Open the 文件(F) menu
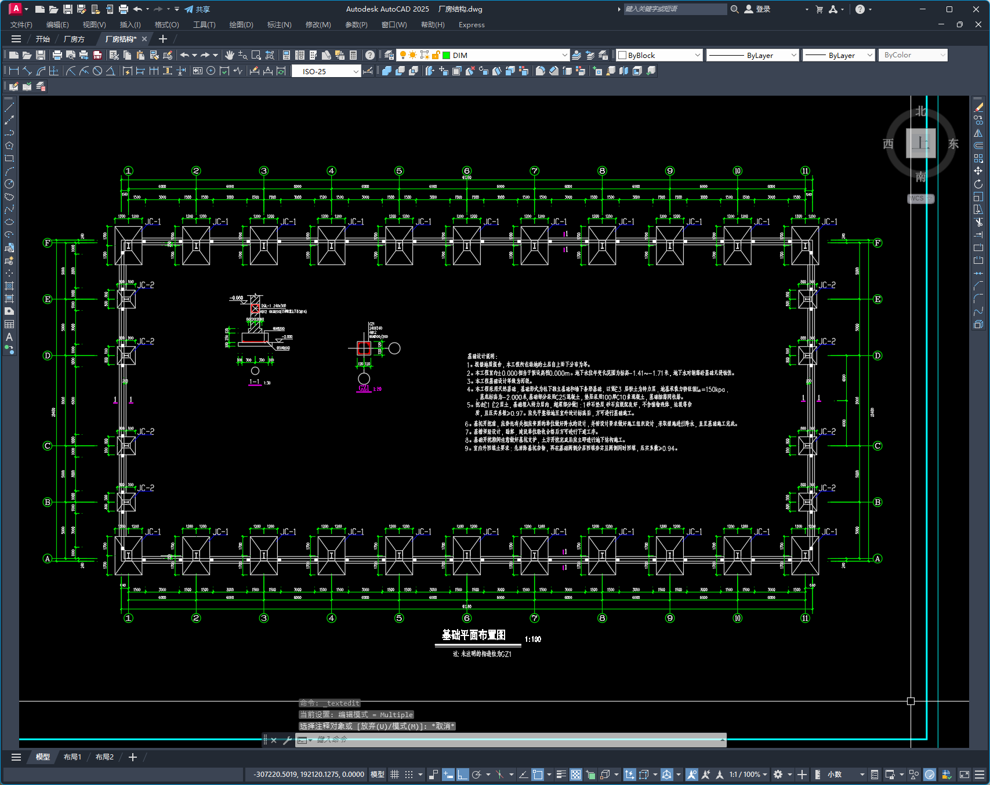Image resolution: width=990 pixels, height=785 pixels. pos(21,25)
